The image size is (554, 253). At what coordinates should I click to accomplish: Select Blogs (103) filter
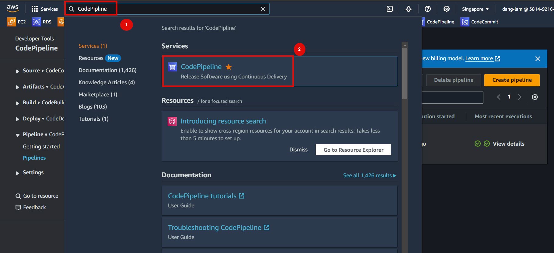[x=92, y=107]
